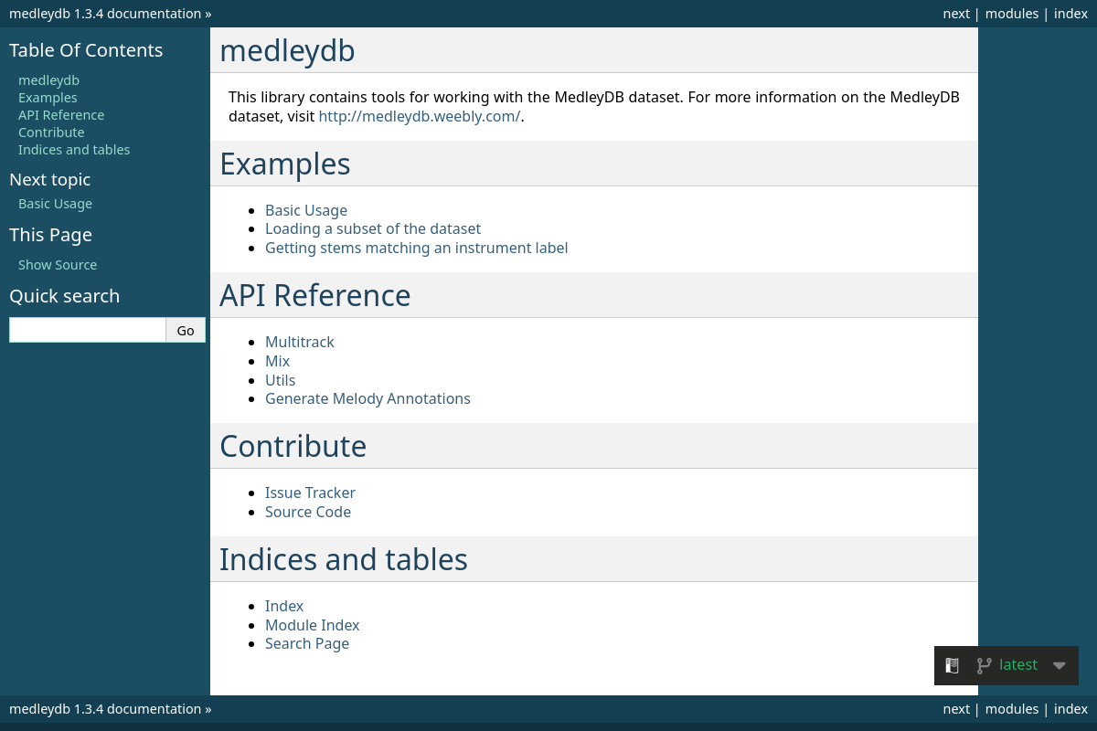Click bottom 'medleydb 1.3.4 documentation' breadcrumb

105,709
